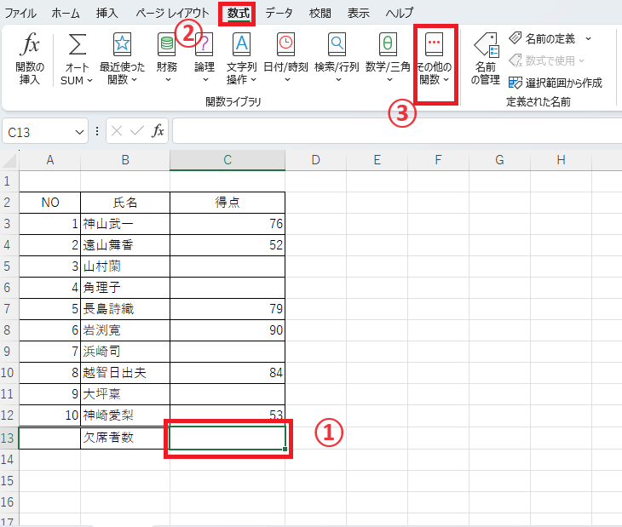Open the ファイル tab
622x527 pixels.
[20, 13]
